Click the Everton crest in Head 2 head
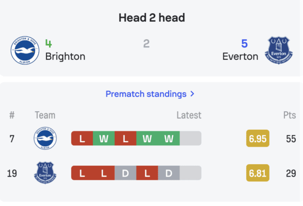This screenshot has width=303, height=206. (x=279, y=50)
